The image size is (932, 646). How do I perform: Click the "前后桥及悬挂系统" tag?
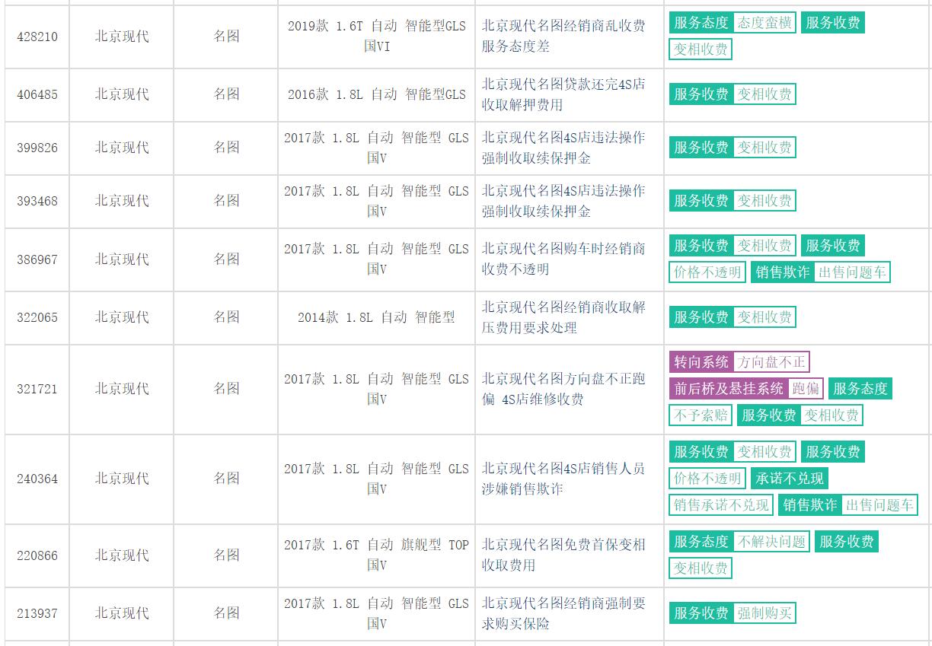[x=729, y=389]
